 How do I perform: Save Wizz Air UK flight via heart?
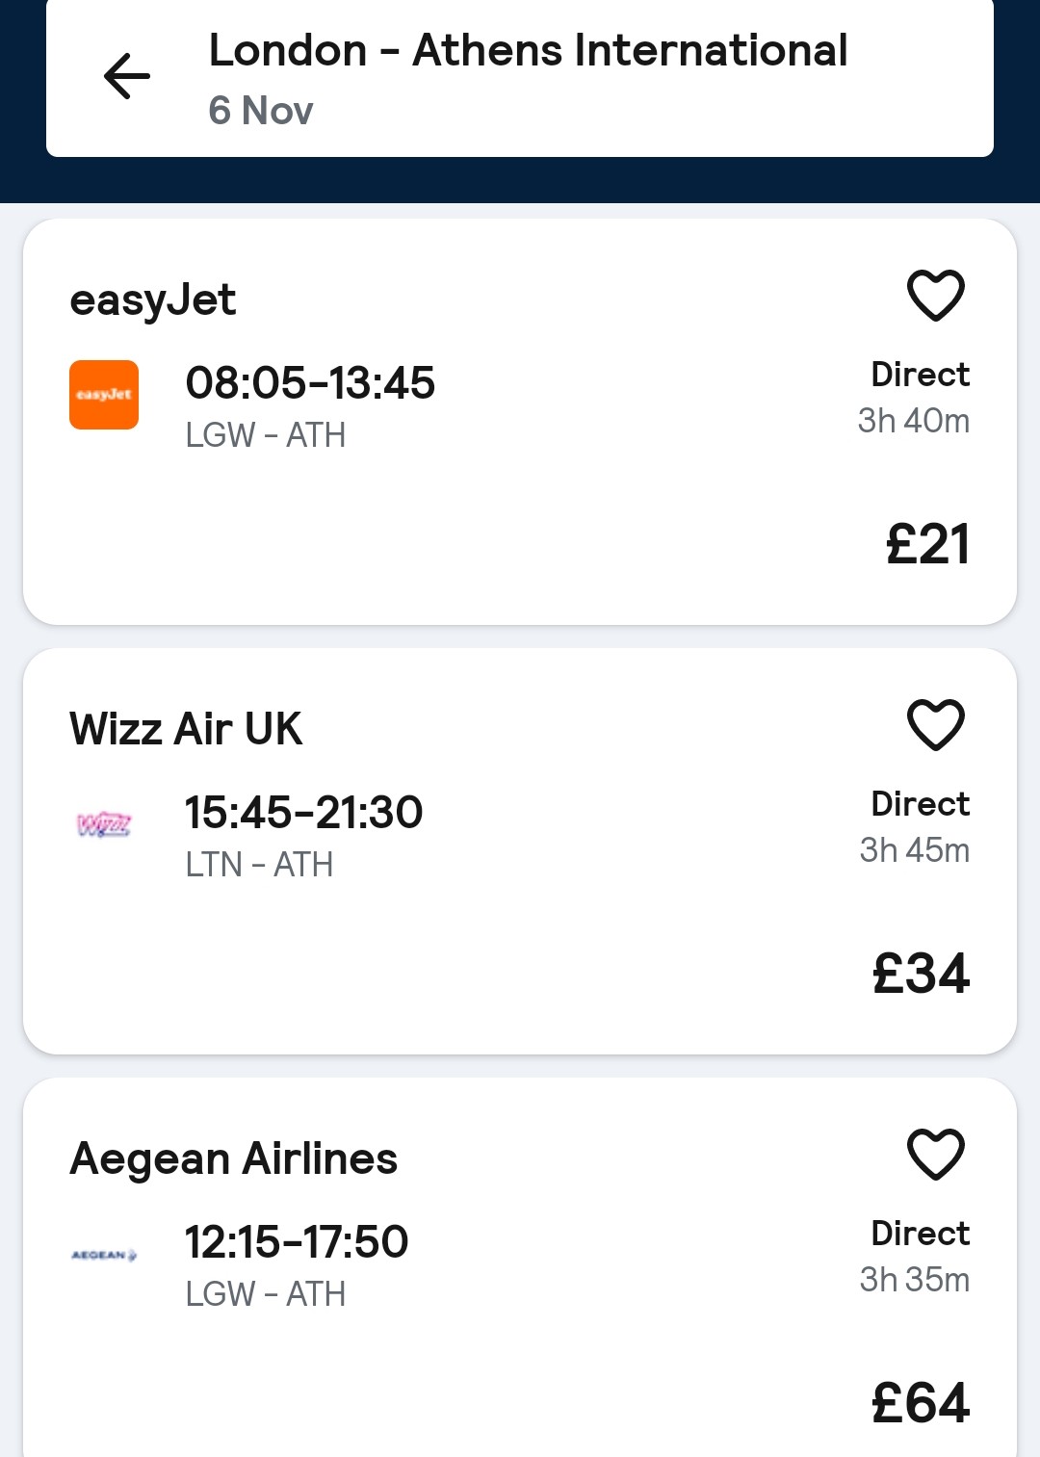click(935, 724)
